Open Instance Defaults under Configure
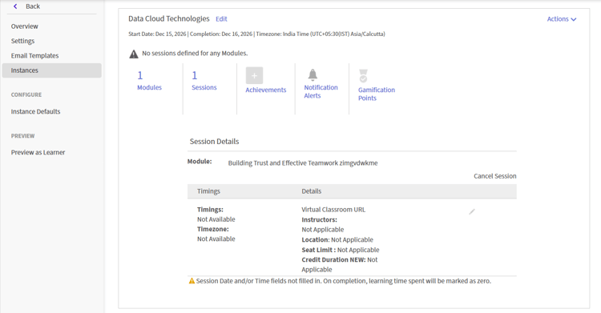 [x=35, y=111]
